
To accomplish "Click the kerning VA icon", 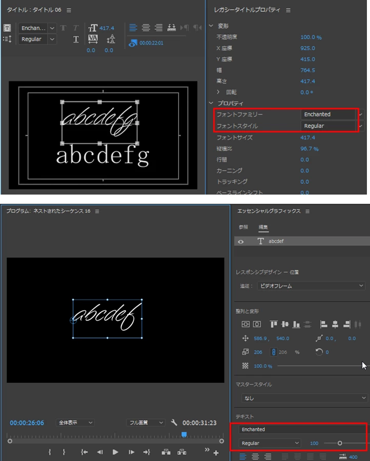I will 93,39.
